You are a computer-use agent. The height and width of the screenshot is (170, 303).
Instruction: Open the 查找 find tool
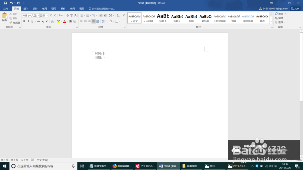click(279, 14)
